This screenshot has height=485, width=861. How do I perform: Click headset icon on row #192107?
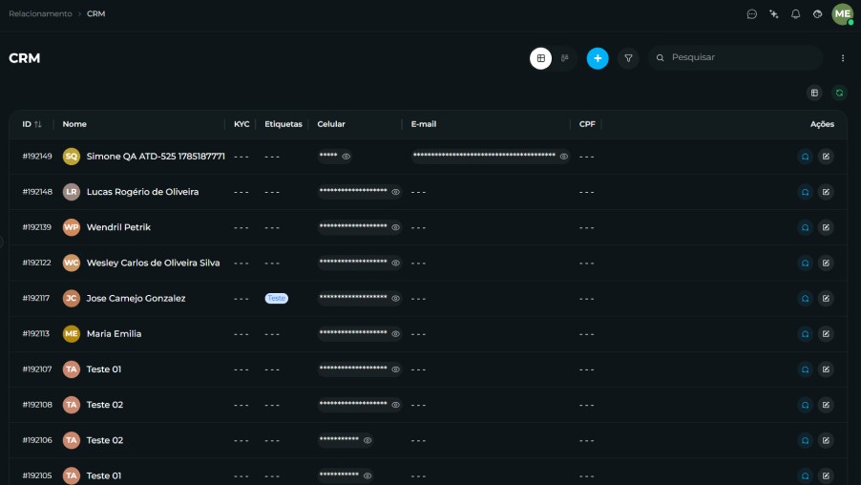pos(805,369)
